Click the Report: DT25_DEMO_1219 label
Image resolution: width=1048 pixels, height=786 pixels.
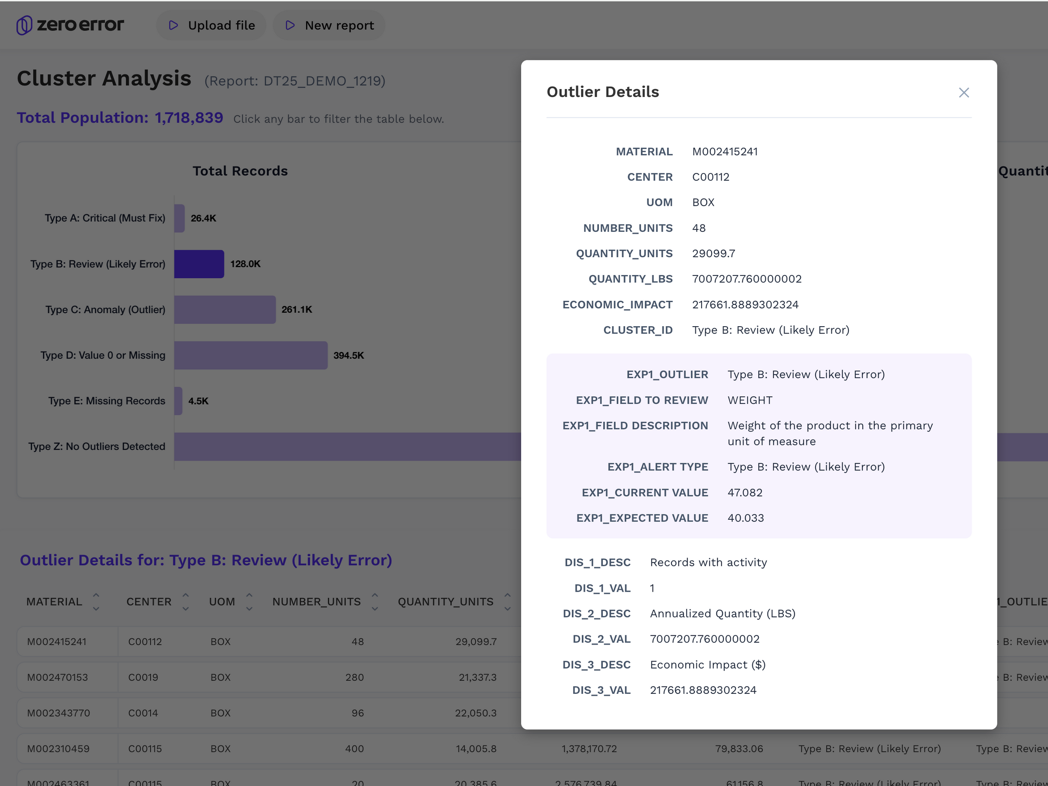[x=295, y=81]
